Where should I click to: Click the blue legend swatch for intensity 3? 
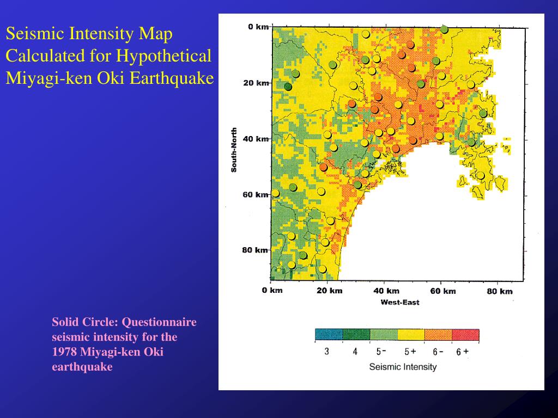pyautogui.click(x=329, y=335)
